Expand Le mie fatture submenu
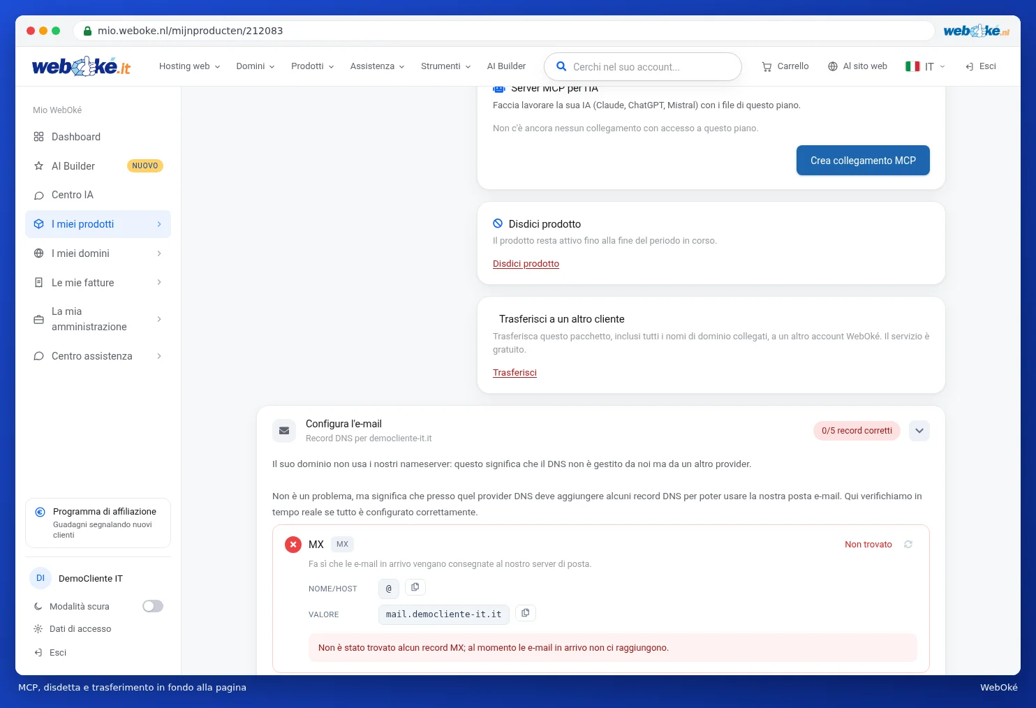 click(159, 283)
